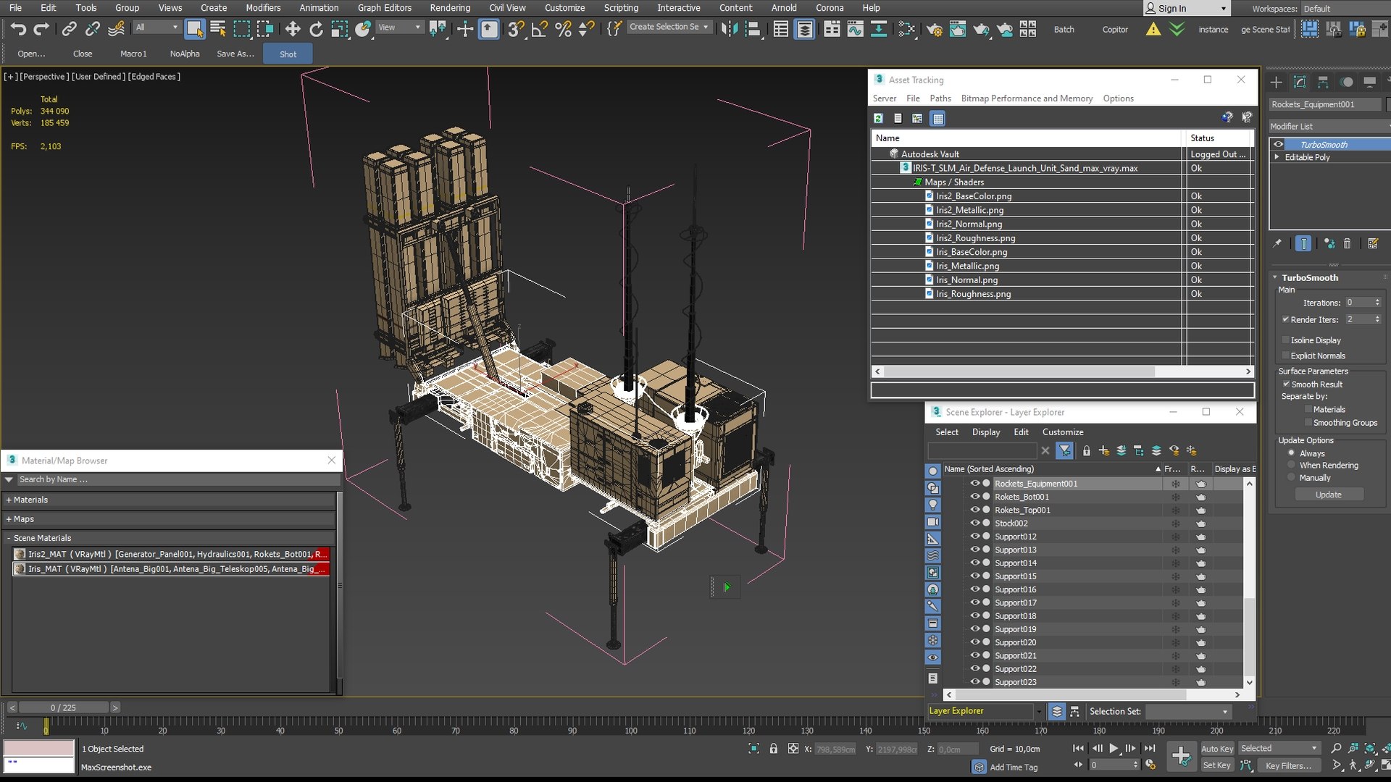This screenshot has width=1391, height=782.
Task: Open the Rendering menu
Action: tap(449, 8)
